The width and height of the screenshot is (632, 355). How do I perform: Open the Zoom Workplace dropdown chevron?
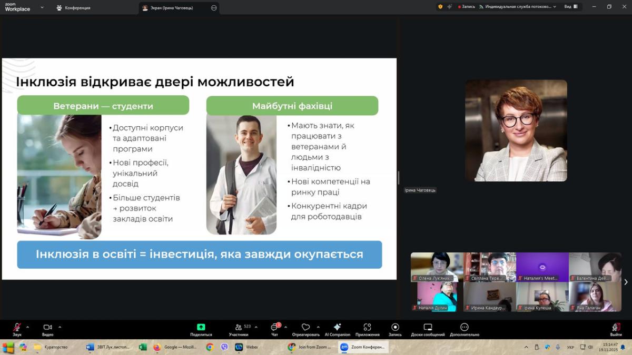42,8
